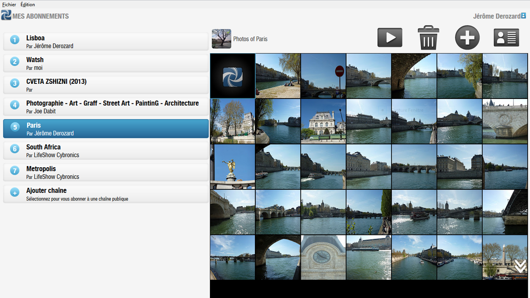The height and width of the screenshot is (298, 530).
Task: Select the Lisboa channel
Action: [106, 41]
